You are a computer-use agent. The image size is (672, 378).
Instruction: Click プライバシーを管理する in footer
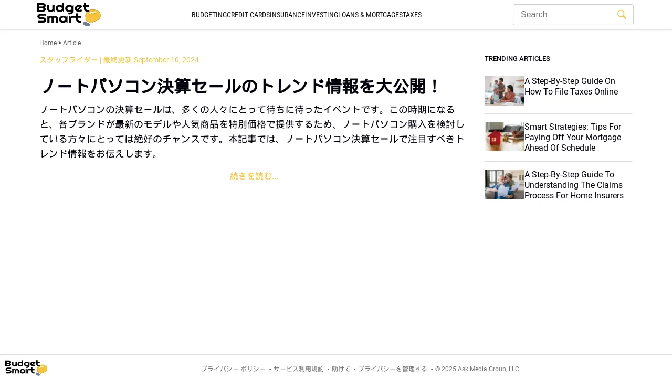coord(392,369)
